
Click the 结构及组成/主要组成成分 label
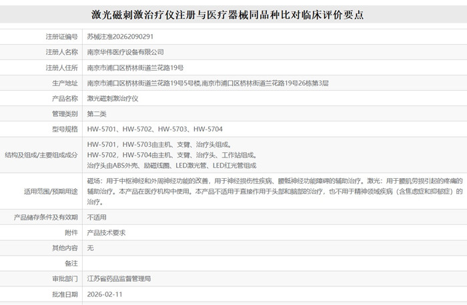point(41,155)
